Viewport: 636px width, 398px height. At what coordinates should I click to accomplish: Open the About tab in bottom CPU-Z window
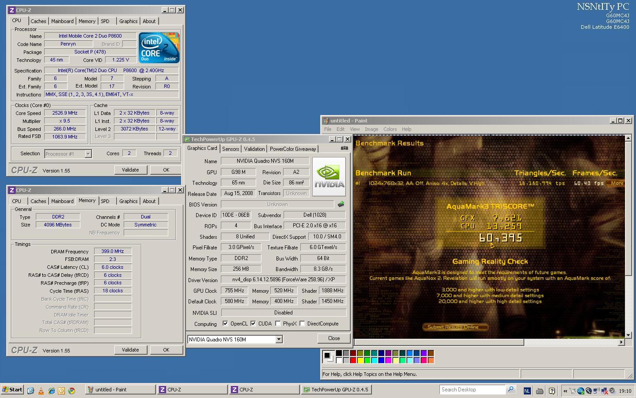point(149,201)
